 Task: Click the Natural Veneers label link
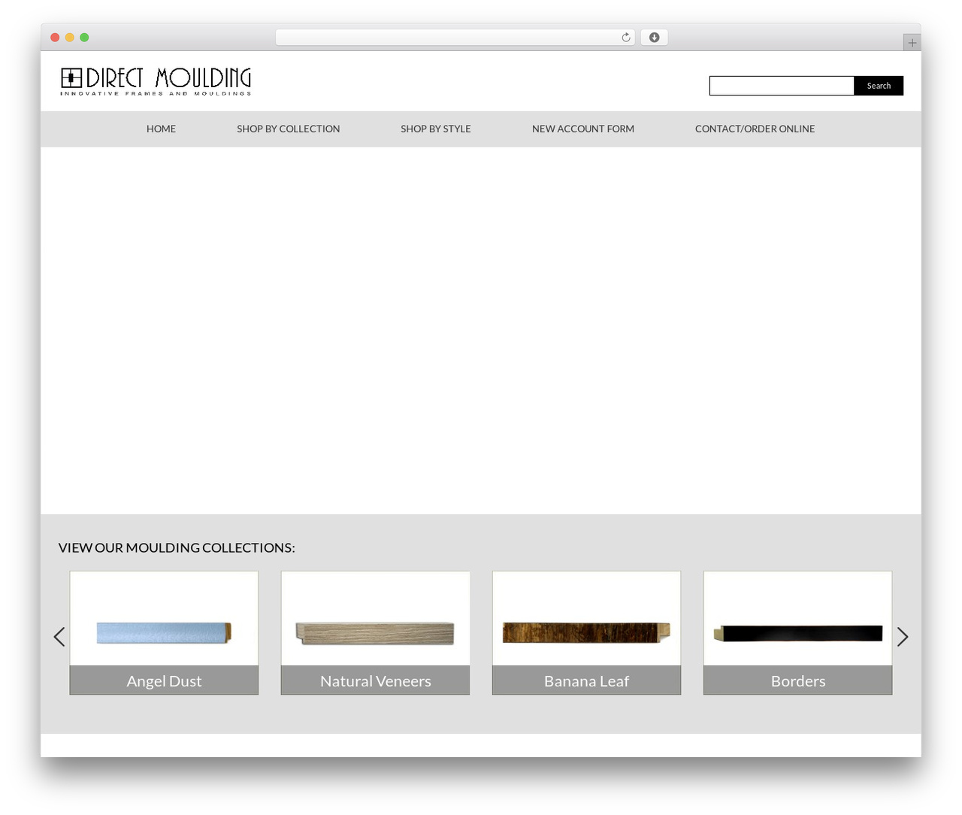click(x=375, y=681)
